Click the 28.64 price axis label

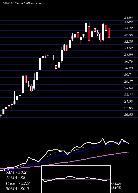[129, 88]
